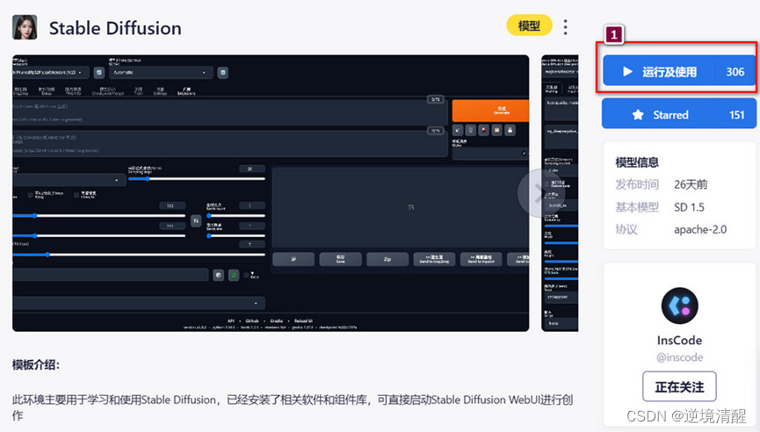The height and width of the screenshot is (432, 760).
Task: Randomize seed with the dice icon
Action: click(x=219, y=275)
